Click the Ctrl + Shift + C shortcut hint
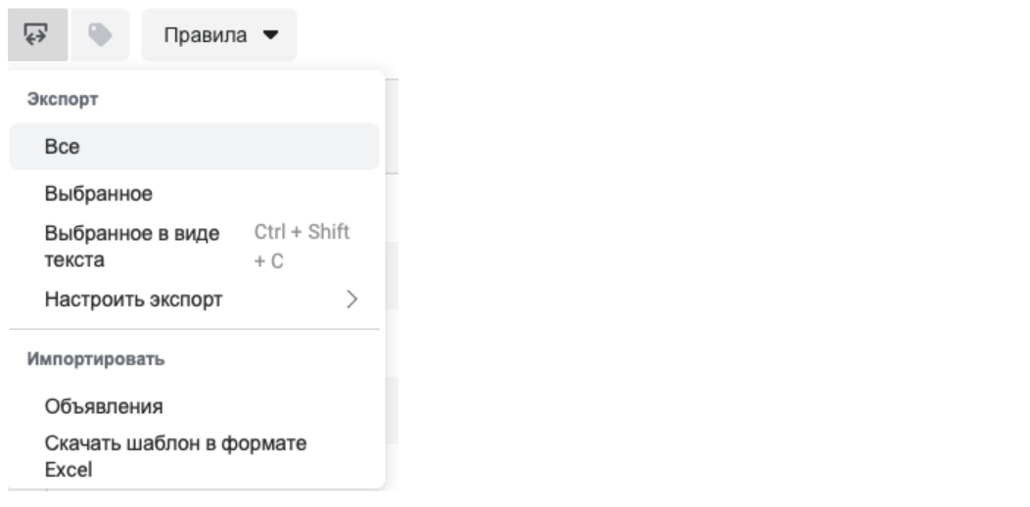The width and height of the screenshot is (1030, 507). (x=302, y=247)
